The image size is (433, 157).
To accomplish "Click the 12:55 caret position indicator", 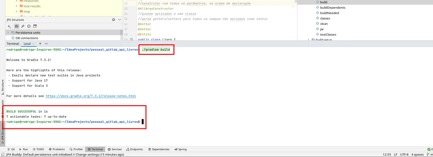I will (387, 155).
